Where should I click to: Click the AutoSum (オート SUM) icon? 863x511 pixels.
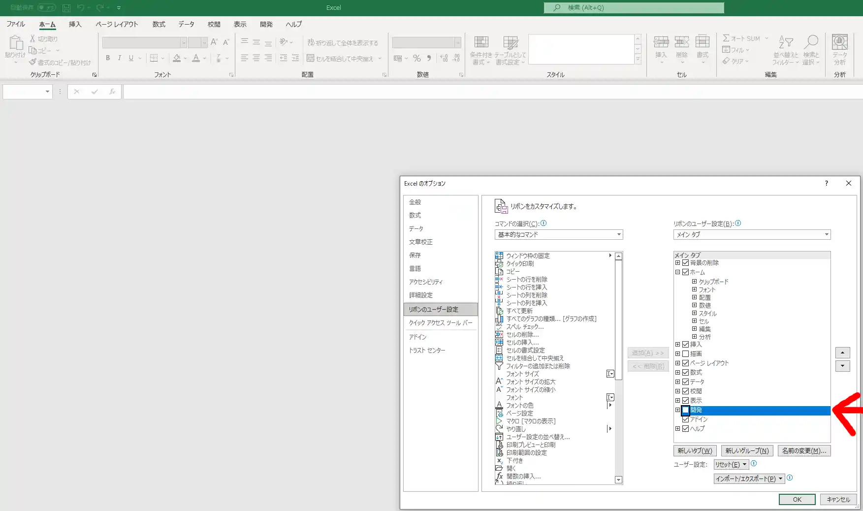726,38
